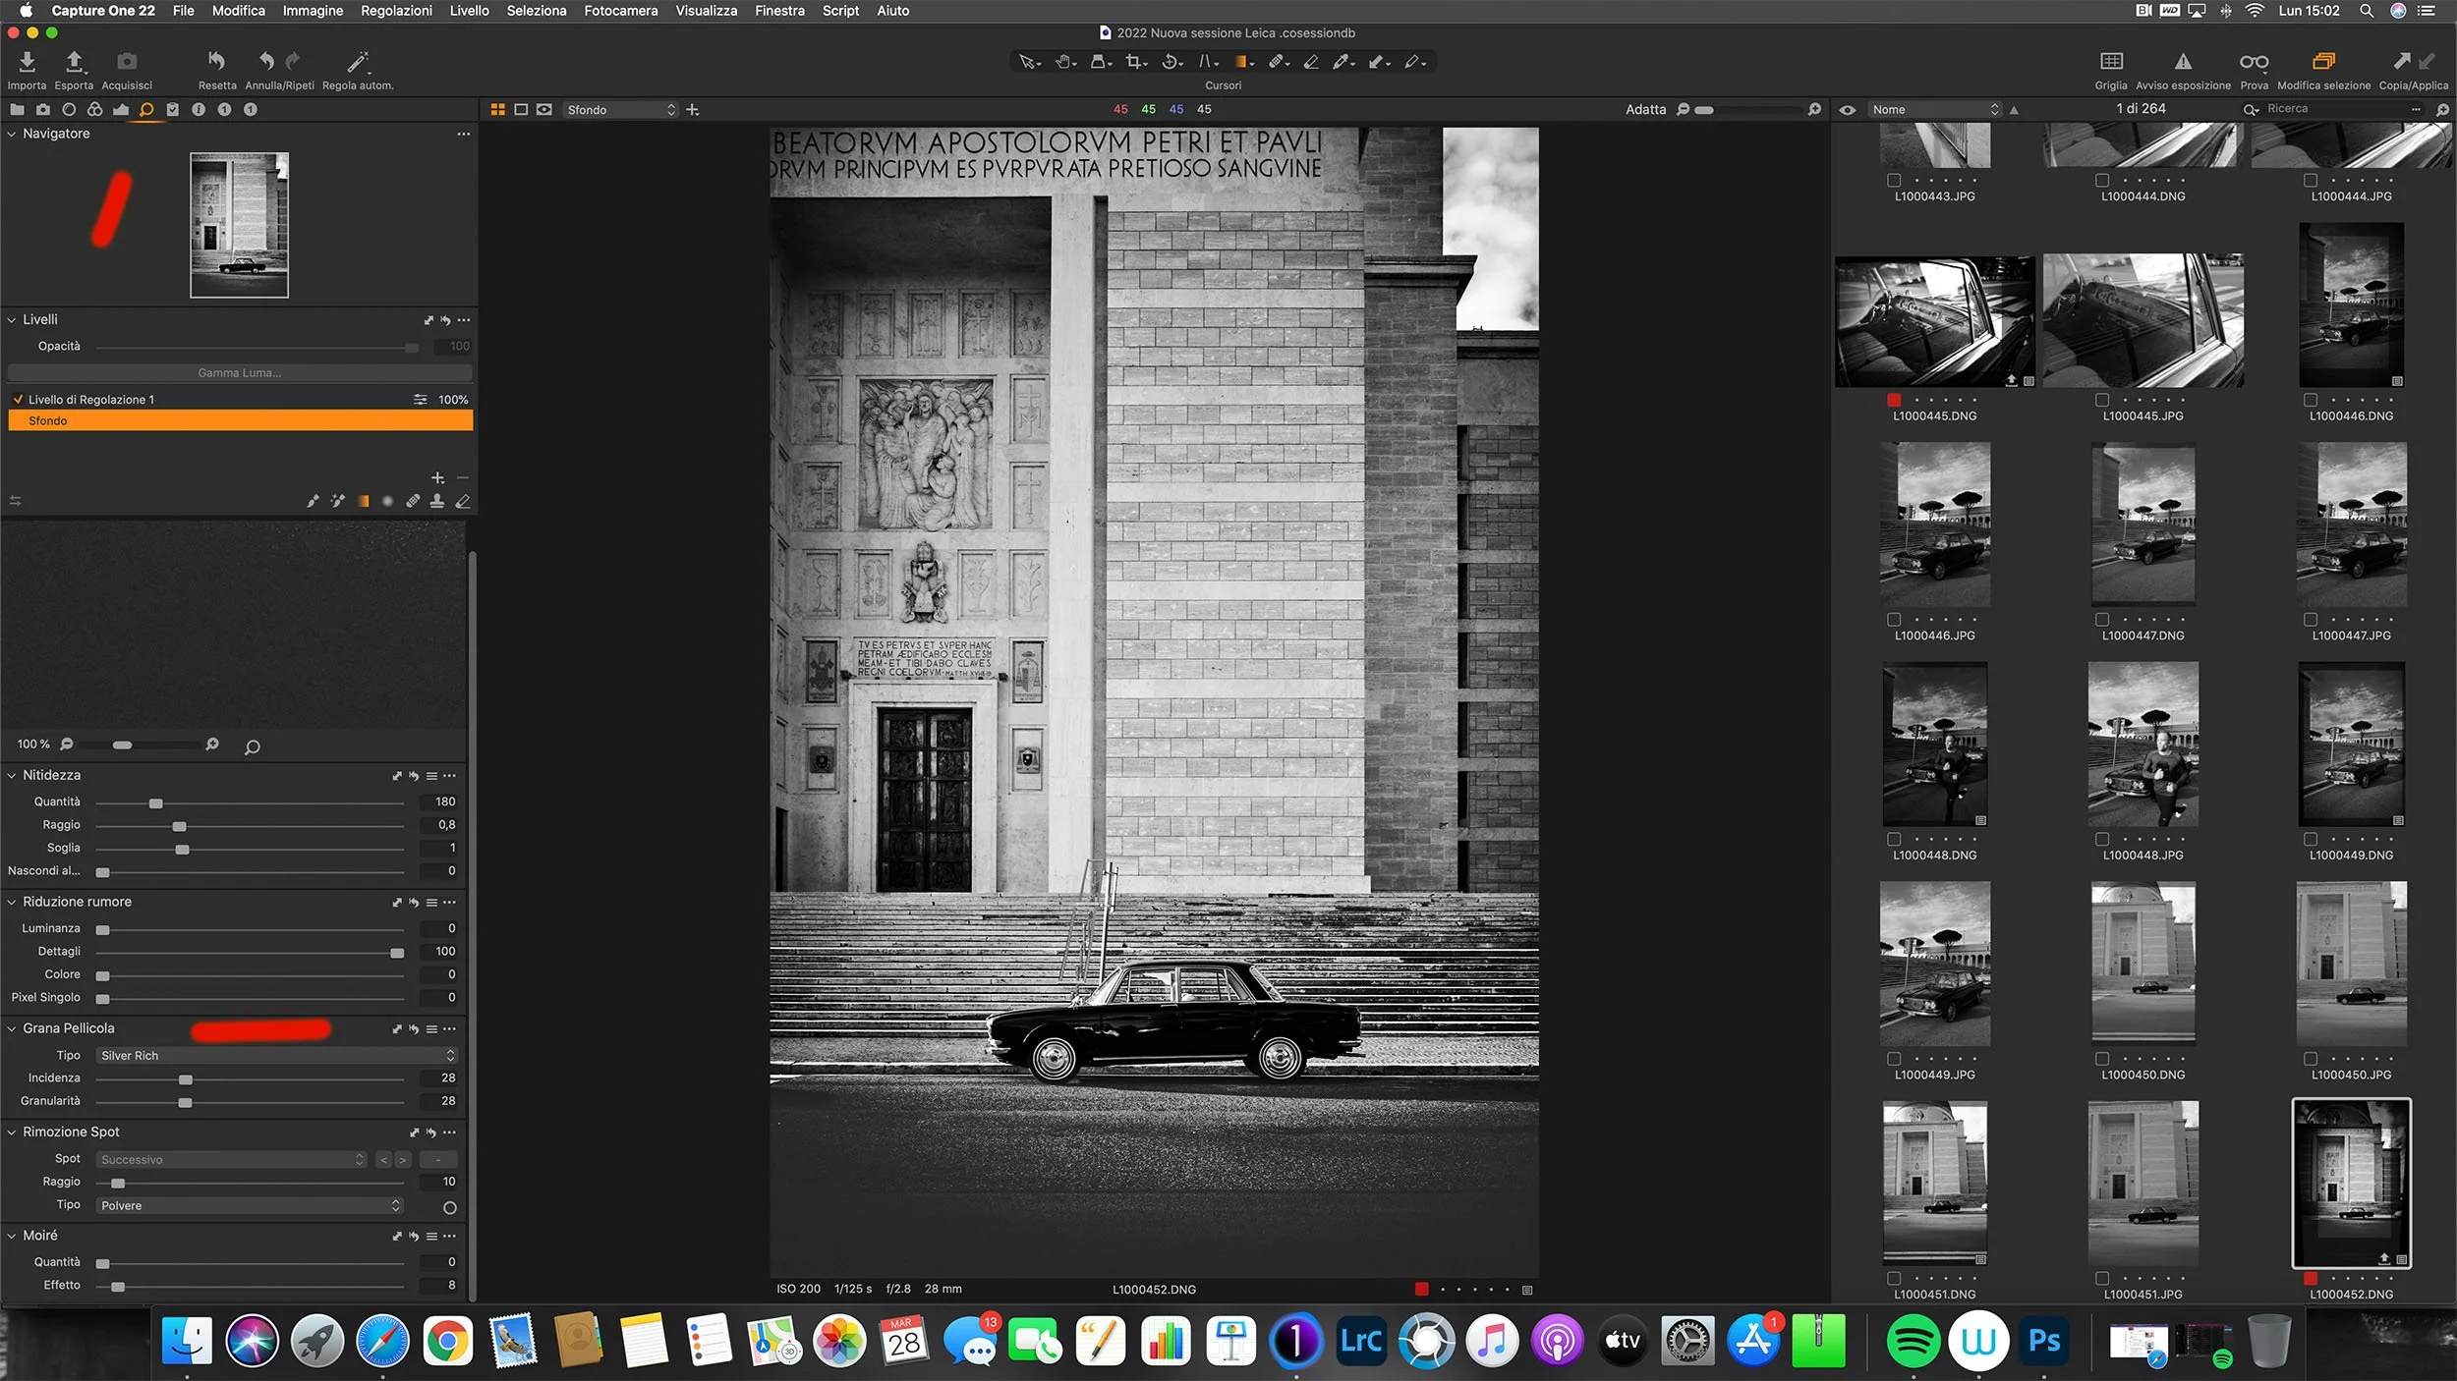The image size is (2457, 1381).
Task: Collapse the Nitidezza panel
Action: (x=12, y=776)
